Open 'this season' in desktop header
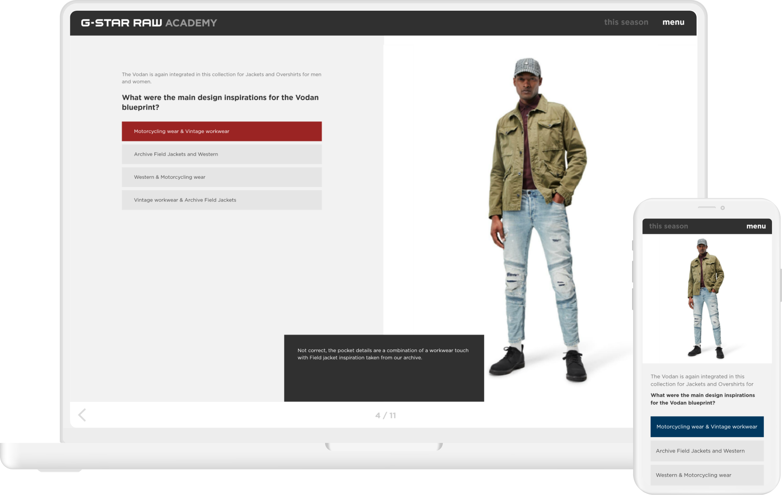Screen dimensions: 782x495 pyautogui.click(x=626, y=22)
